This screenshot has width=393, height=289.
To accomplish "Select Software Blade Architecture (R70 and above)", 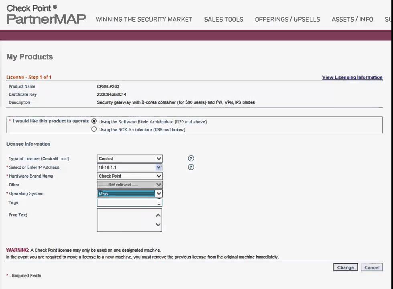I will pos(94,121).
